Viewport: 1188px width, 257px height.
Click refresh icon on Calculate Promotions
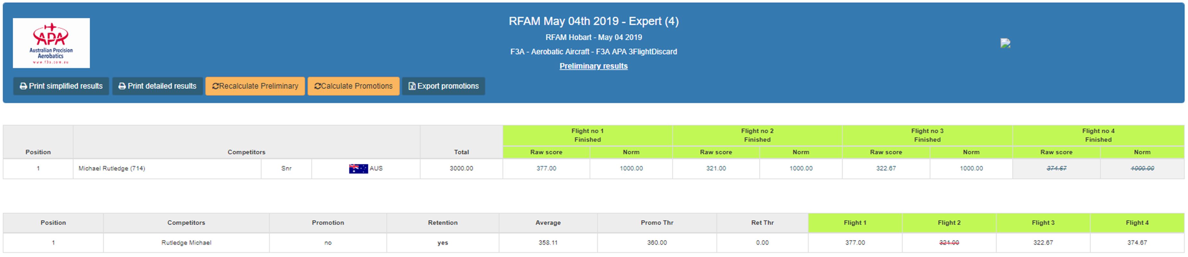[x=317, y=86]
